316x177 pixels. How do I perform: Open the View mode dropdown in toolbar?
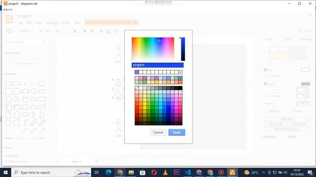tap(10, 31)
